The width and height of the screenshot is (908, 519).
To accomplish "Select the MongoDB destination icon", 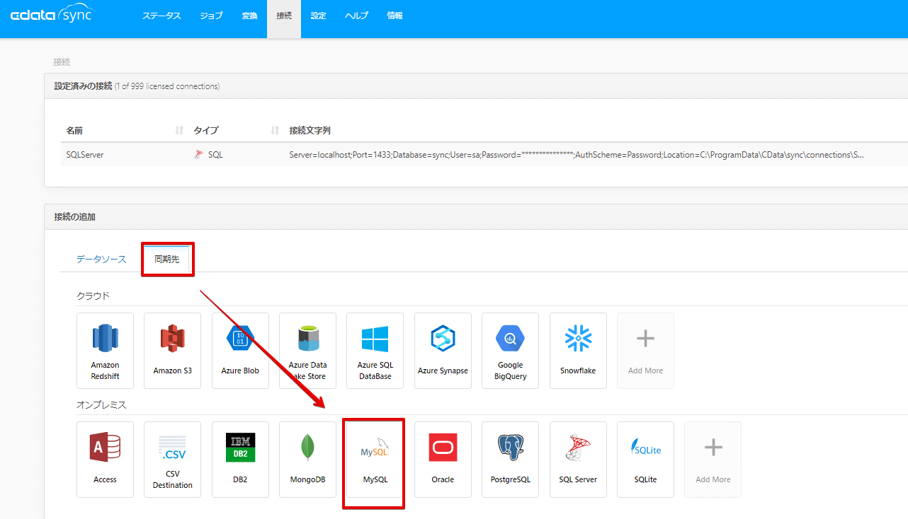I will point(307,448).
